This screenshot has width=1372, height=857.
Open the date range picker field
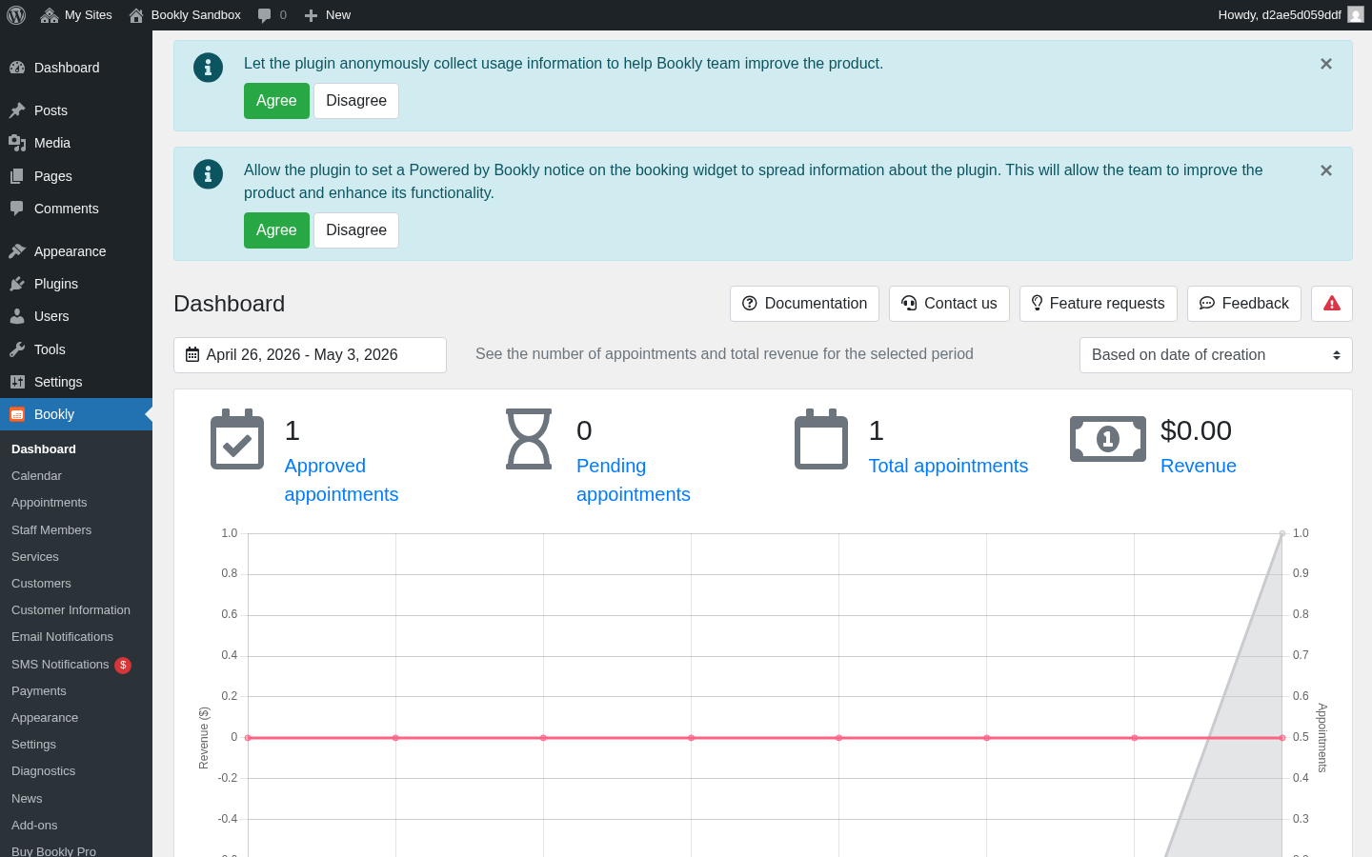click(x=310, y=355)
